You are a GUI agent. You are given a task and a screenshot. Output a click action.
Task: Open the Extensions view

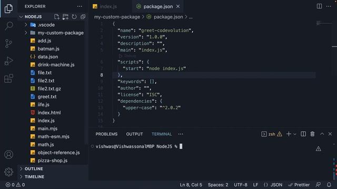pos(8,78)
